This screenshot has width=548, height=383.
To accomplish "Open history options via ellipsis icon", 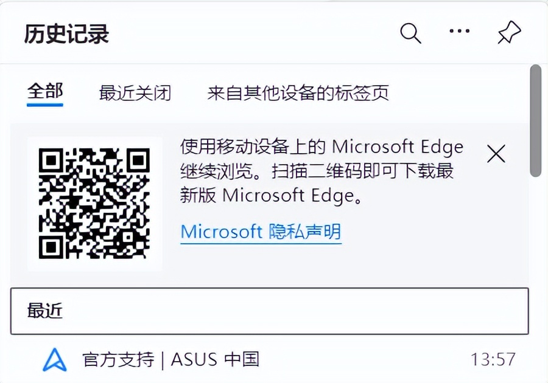I will coord(458,30).
